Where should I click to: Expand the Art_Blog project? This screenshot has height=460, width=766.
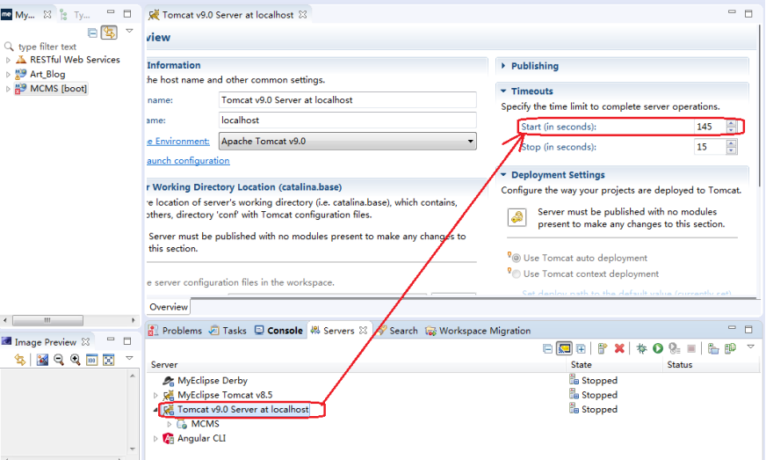pos(8,75)
